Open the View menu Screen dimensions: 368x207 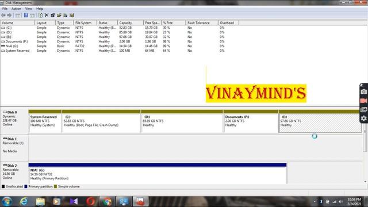[x=29, y=9]
